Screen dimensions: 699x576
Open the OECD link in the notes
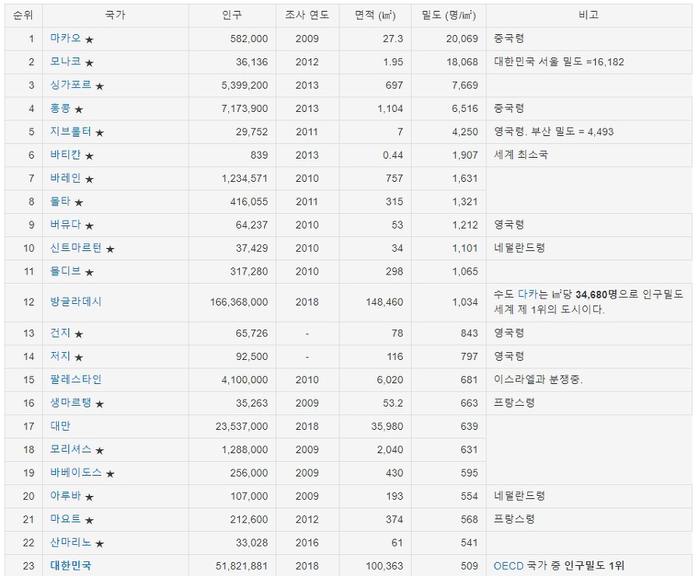(x=508, y=566)
